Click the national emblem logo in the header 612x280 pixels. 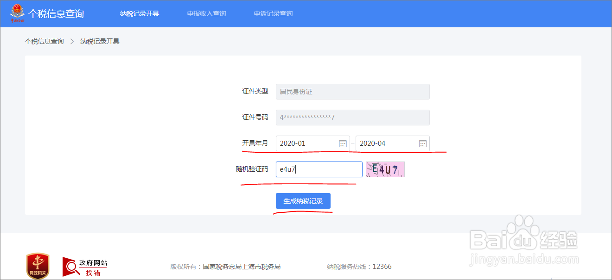(x=18, y=13)
